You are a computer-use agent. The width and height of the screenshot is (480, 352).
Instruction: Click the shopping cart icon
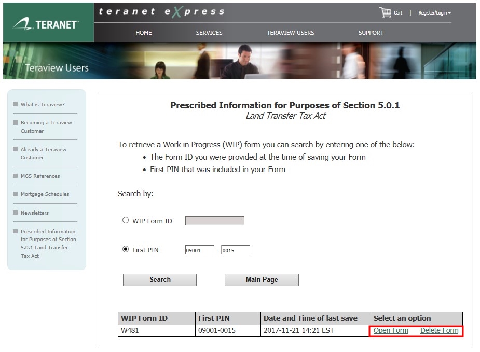tap(385, 12)
